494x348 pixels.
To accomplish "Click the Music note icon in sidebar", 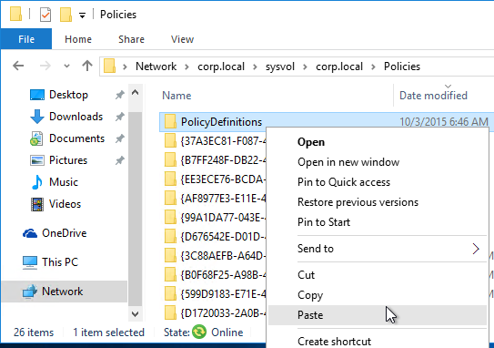I will [x=37, y=182].
